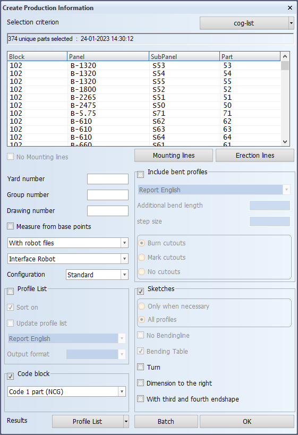Confirm with the OK button

click(247, 422)
